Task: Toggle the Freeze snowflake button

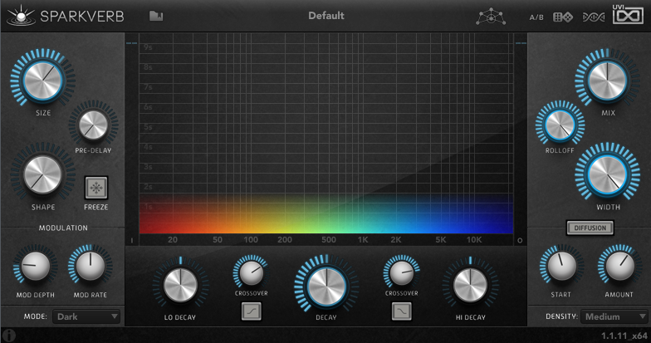Action: coord(96,187)
